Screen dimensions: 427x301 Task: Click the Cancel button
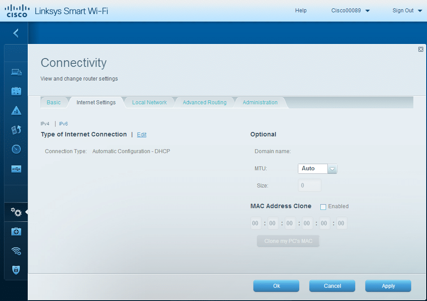[x=332, y=286]
